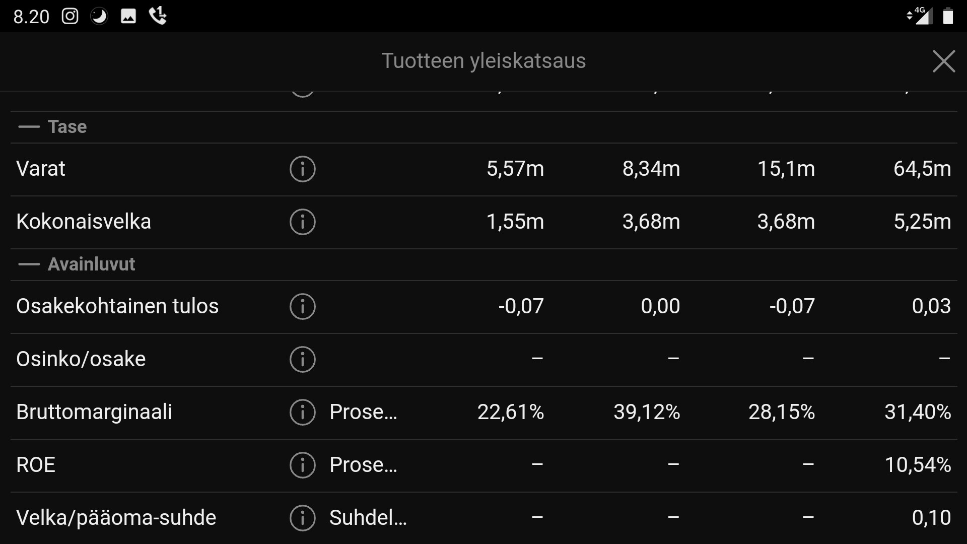967x544 pixels.
Task: Collapse the Avainluvut section
Action: [x=29, y=264]
